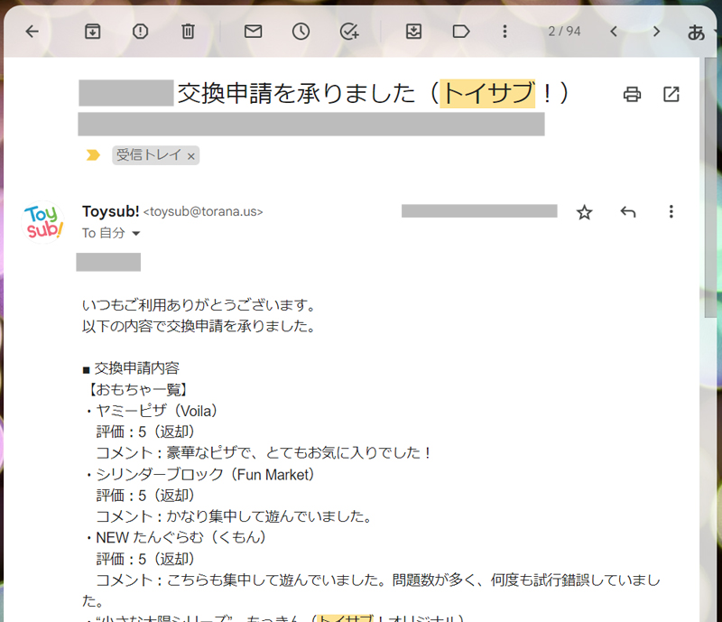Mark the email as unread
This screenshot has height=622, width=722.
point(253,32)
